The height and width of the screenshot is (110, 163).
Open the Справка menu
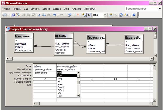[x=77, y=9]
